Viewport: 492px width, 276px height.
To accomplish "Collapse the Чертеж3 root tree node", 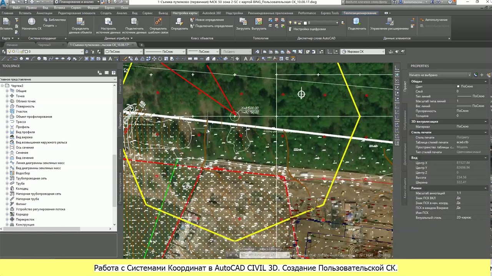I will pyautogui.click(x=2, y=86).
